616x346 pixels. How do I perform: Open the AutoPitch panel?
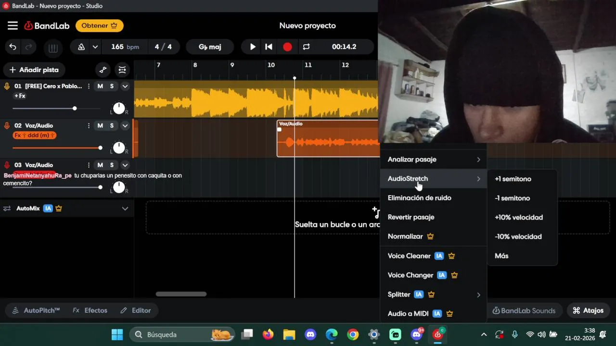coord(36,310)
